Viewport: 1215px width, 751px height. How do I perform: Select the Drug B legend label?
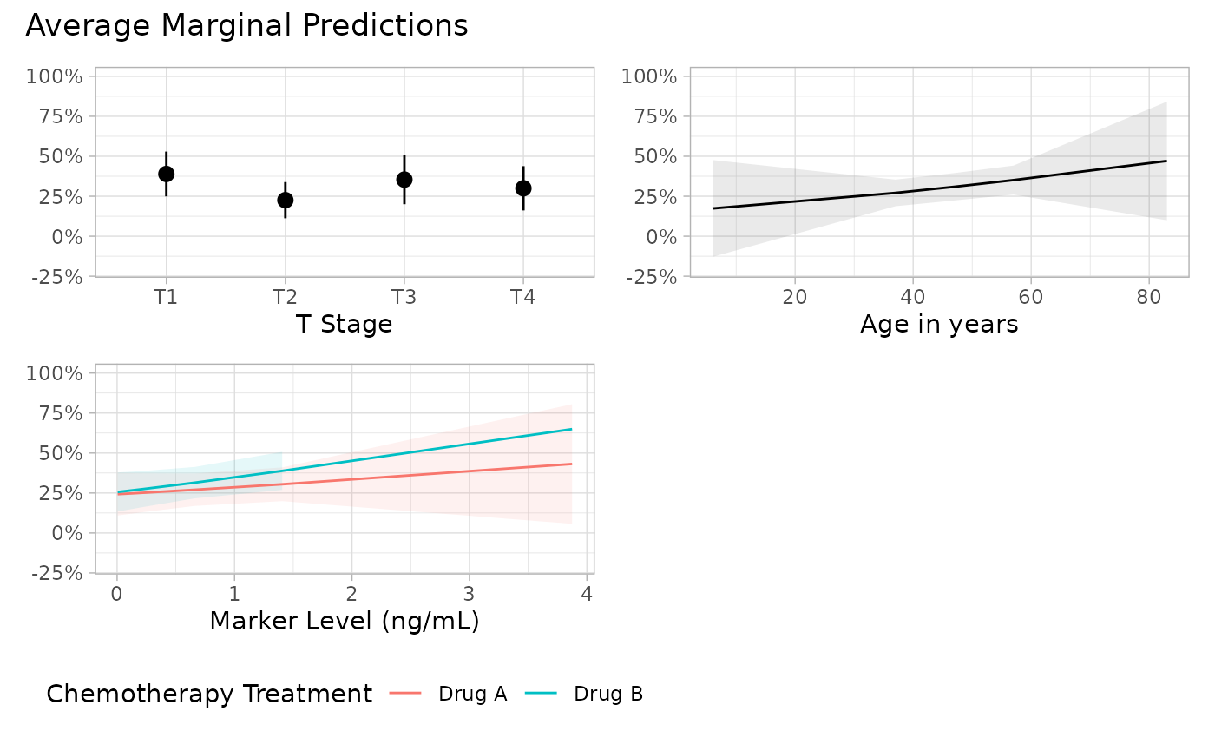point(608,695)
